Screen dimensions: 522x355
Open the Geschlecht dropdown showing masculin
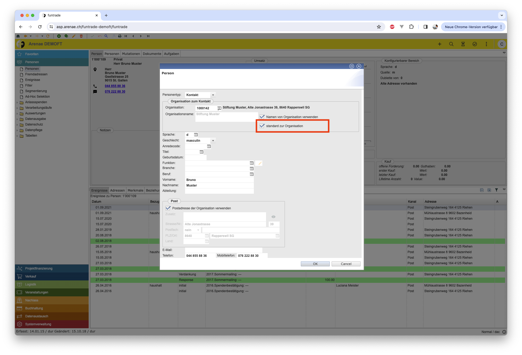(x=213, y=141)
